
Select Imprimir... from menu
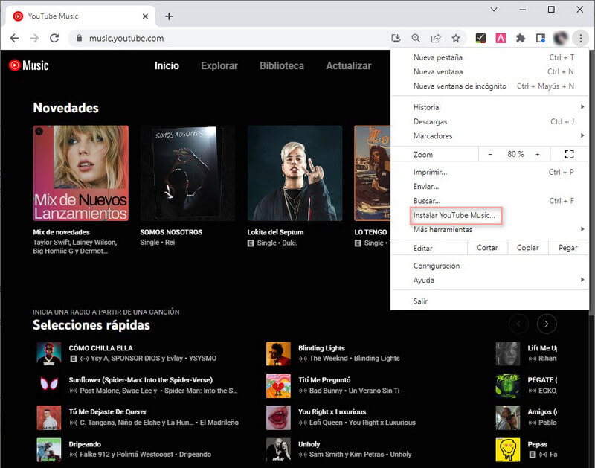tap(489, 172)
